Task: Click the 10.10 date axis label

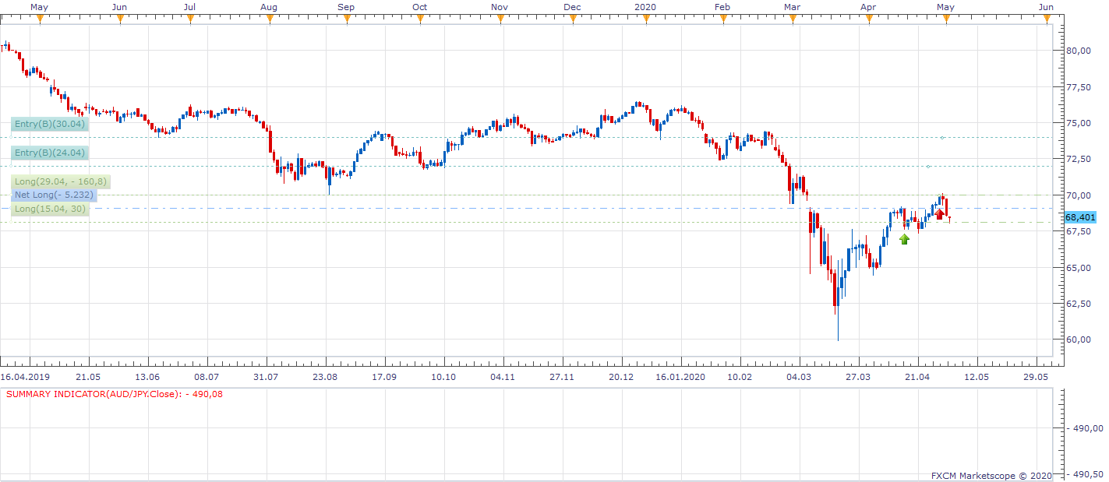Action: [x=443, y=377]
